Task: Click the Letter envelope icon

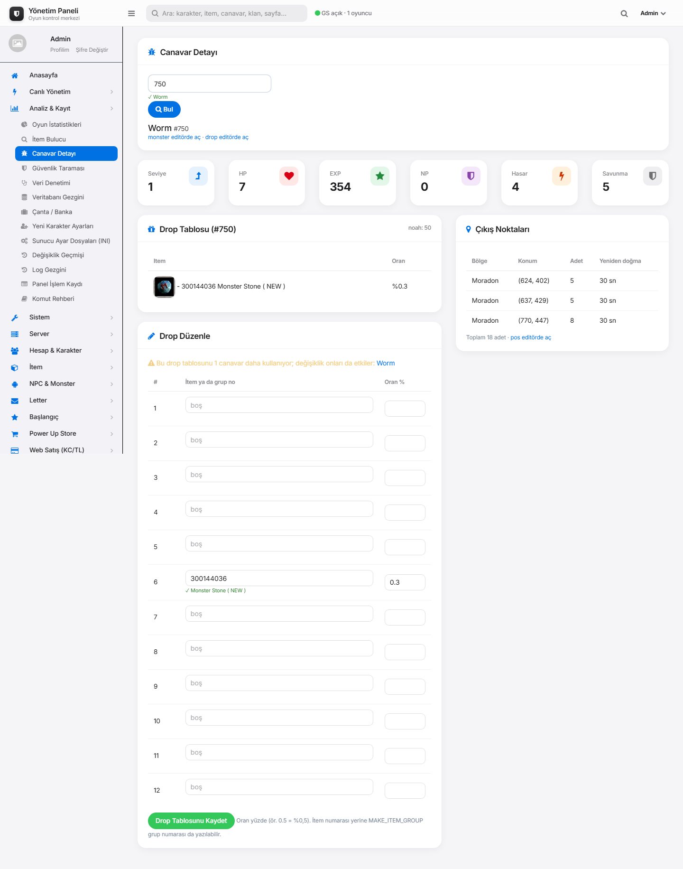Action: click(x=15, y=401)
